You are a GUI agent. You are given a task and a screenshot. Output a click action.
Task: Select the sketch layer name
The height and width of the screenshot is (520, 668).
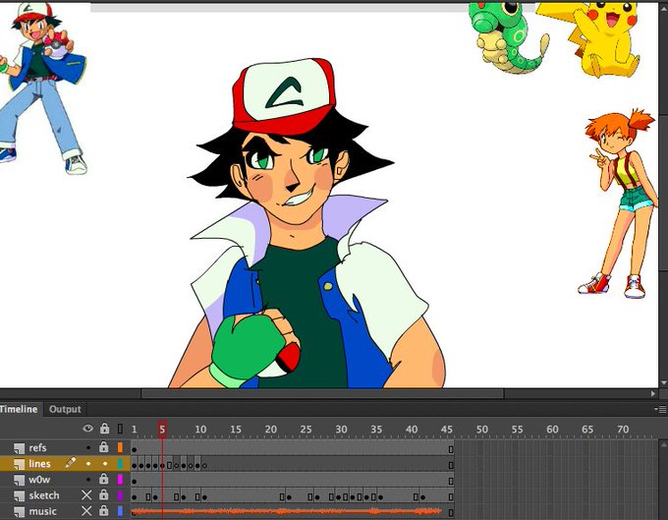click(44, 495)
